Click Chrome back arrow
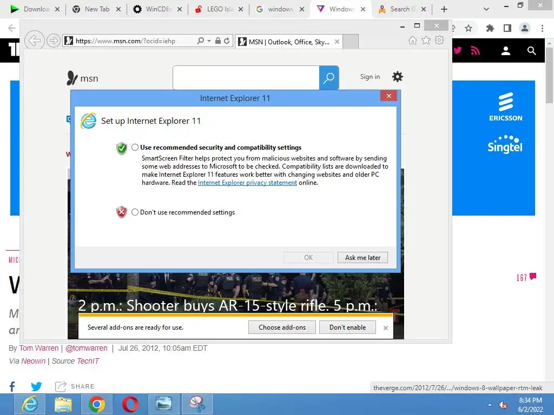Viewport: 554px width, 415px height. click(x=12, y=28)
